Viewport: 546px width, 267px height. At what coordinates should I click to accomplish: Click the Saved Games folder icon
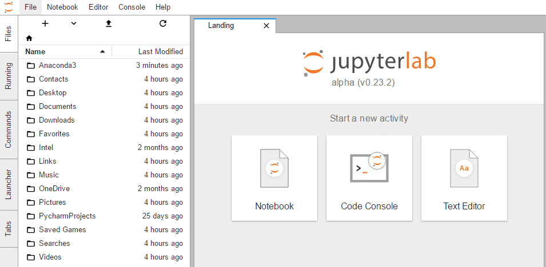click(31, 230)
